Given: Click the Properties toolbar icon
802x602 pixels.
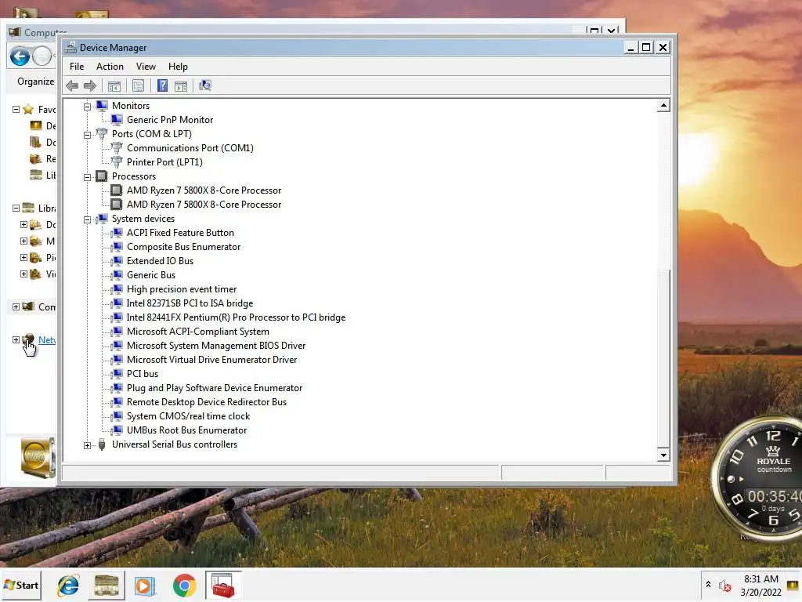Looking at the screenshot, I should pos(138,86).
